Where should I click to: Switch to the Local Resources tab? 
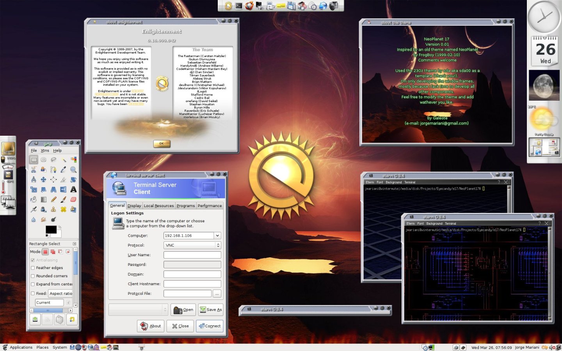(159, 206)
